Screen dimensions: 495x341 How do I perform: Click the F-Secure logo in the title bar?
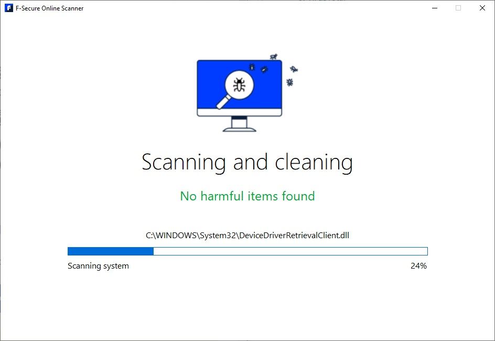[8, 8]
